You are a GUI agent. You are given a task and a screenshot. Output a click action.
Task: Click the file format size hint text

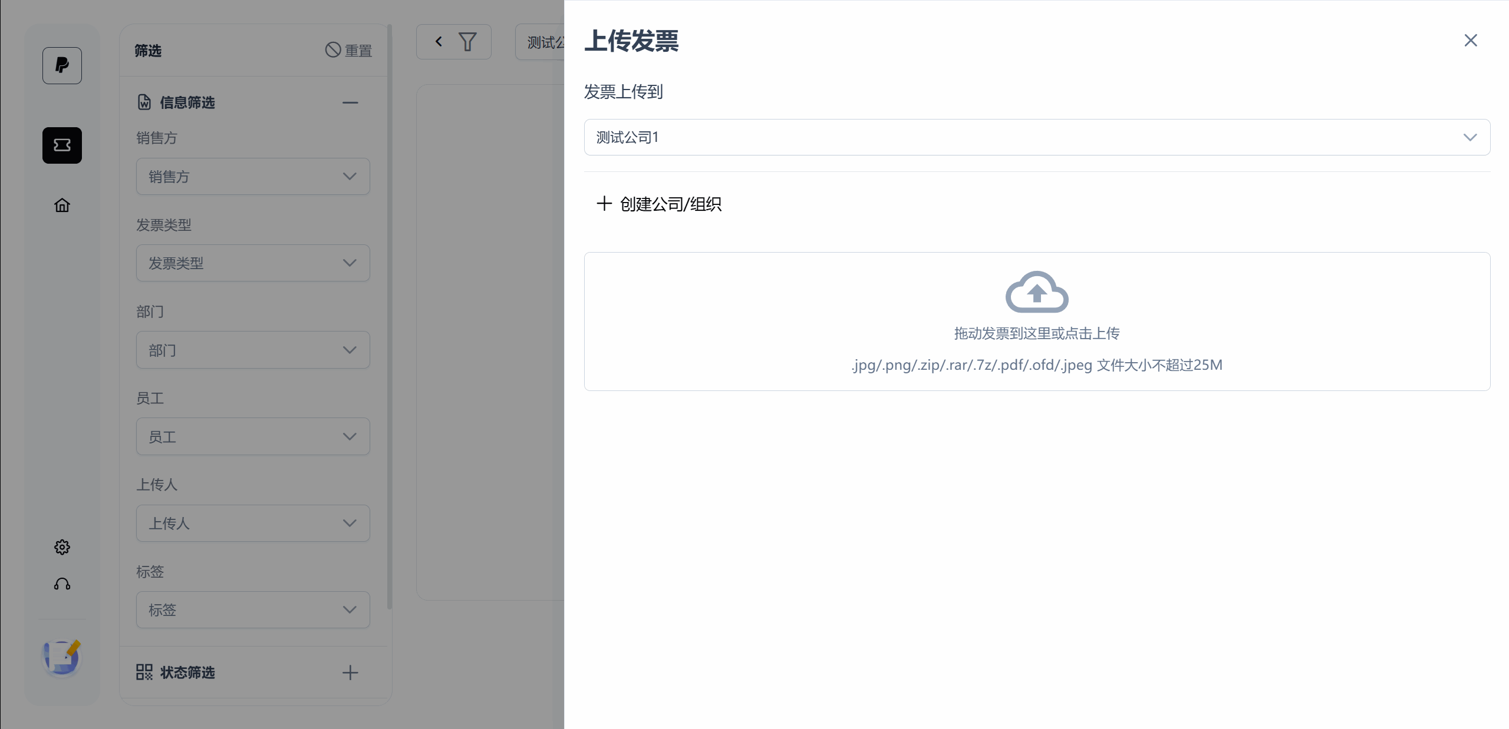1037,365
